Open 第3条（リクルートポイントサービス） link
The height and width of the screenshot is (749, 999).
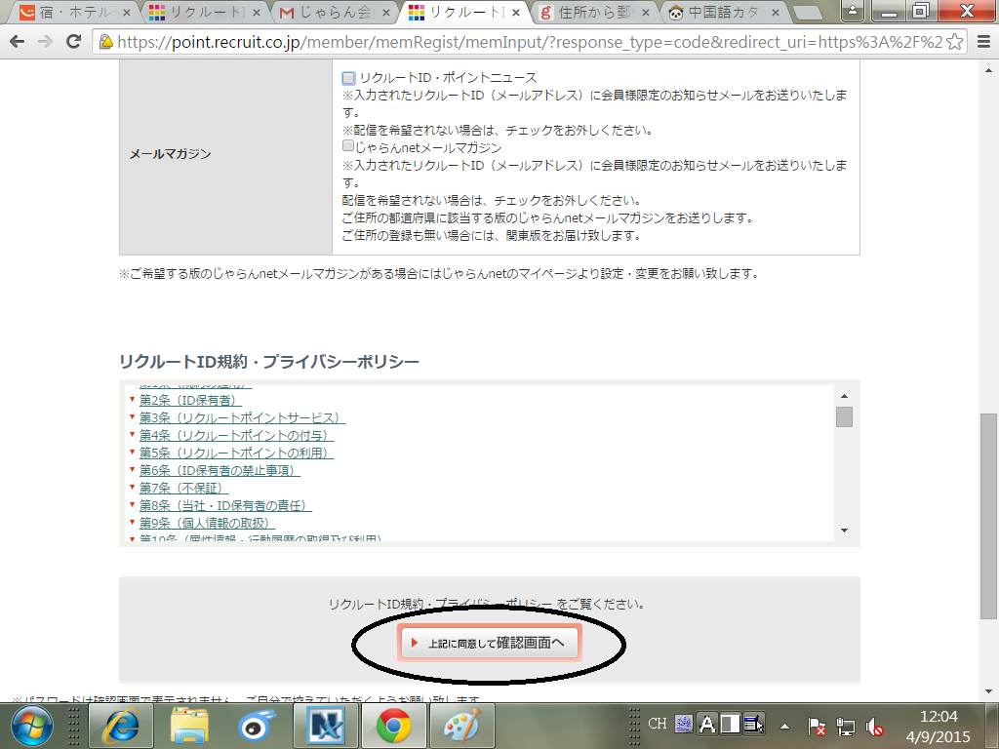242,417
